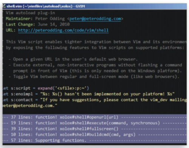Open the 57 lines Supporting functions fold
The width and height of the screenshot is (189, 148).
94,140
